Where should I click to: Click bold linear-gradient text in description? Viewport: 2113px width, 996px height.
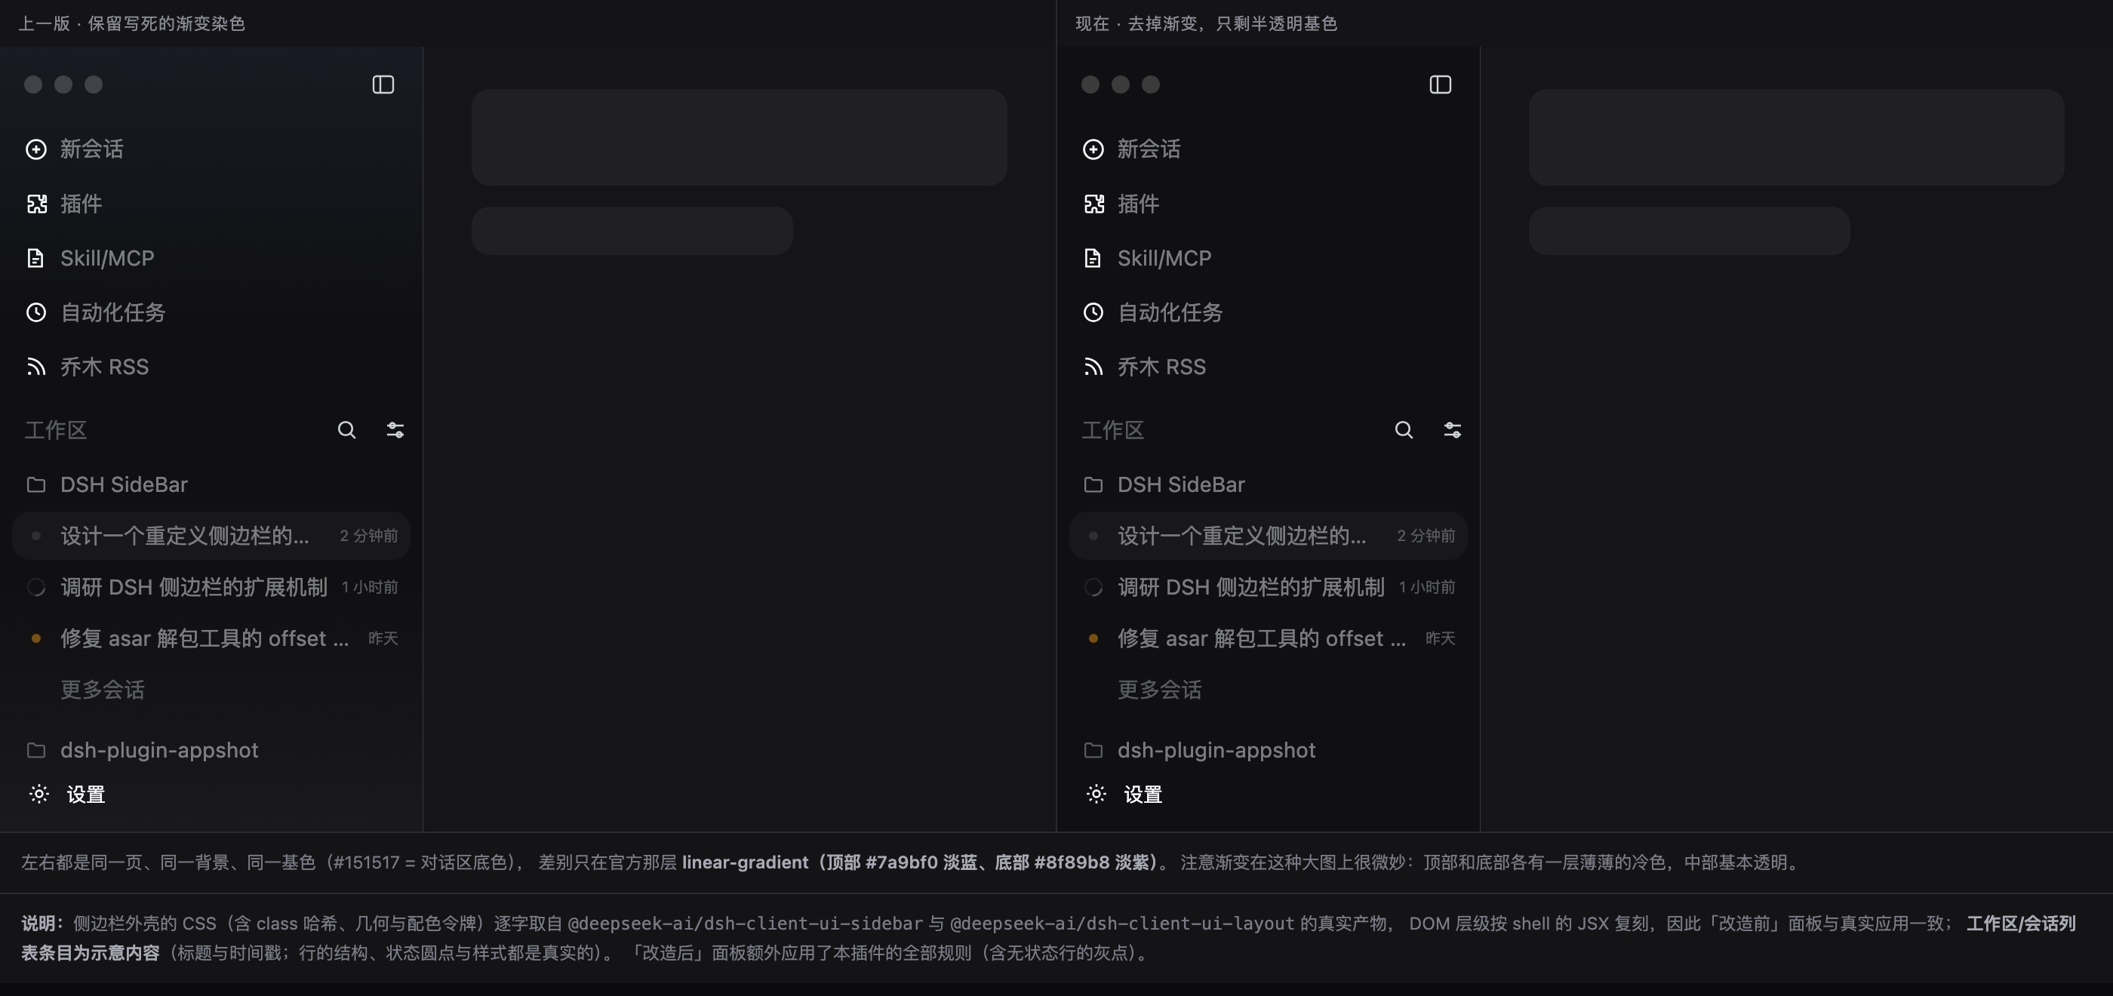point(919,862)
